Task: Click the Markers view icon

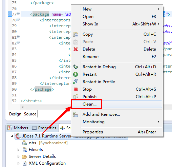Action: tap(10, 128)
